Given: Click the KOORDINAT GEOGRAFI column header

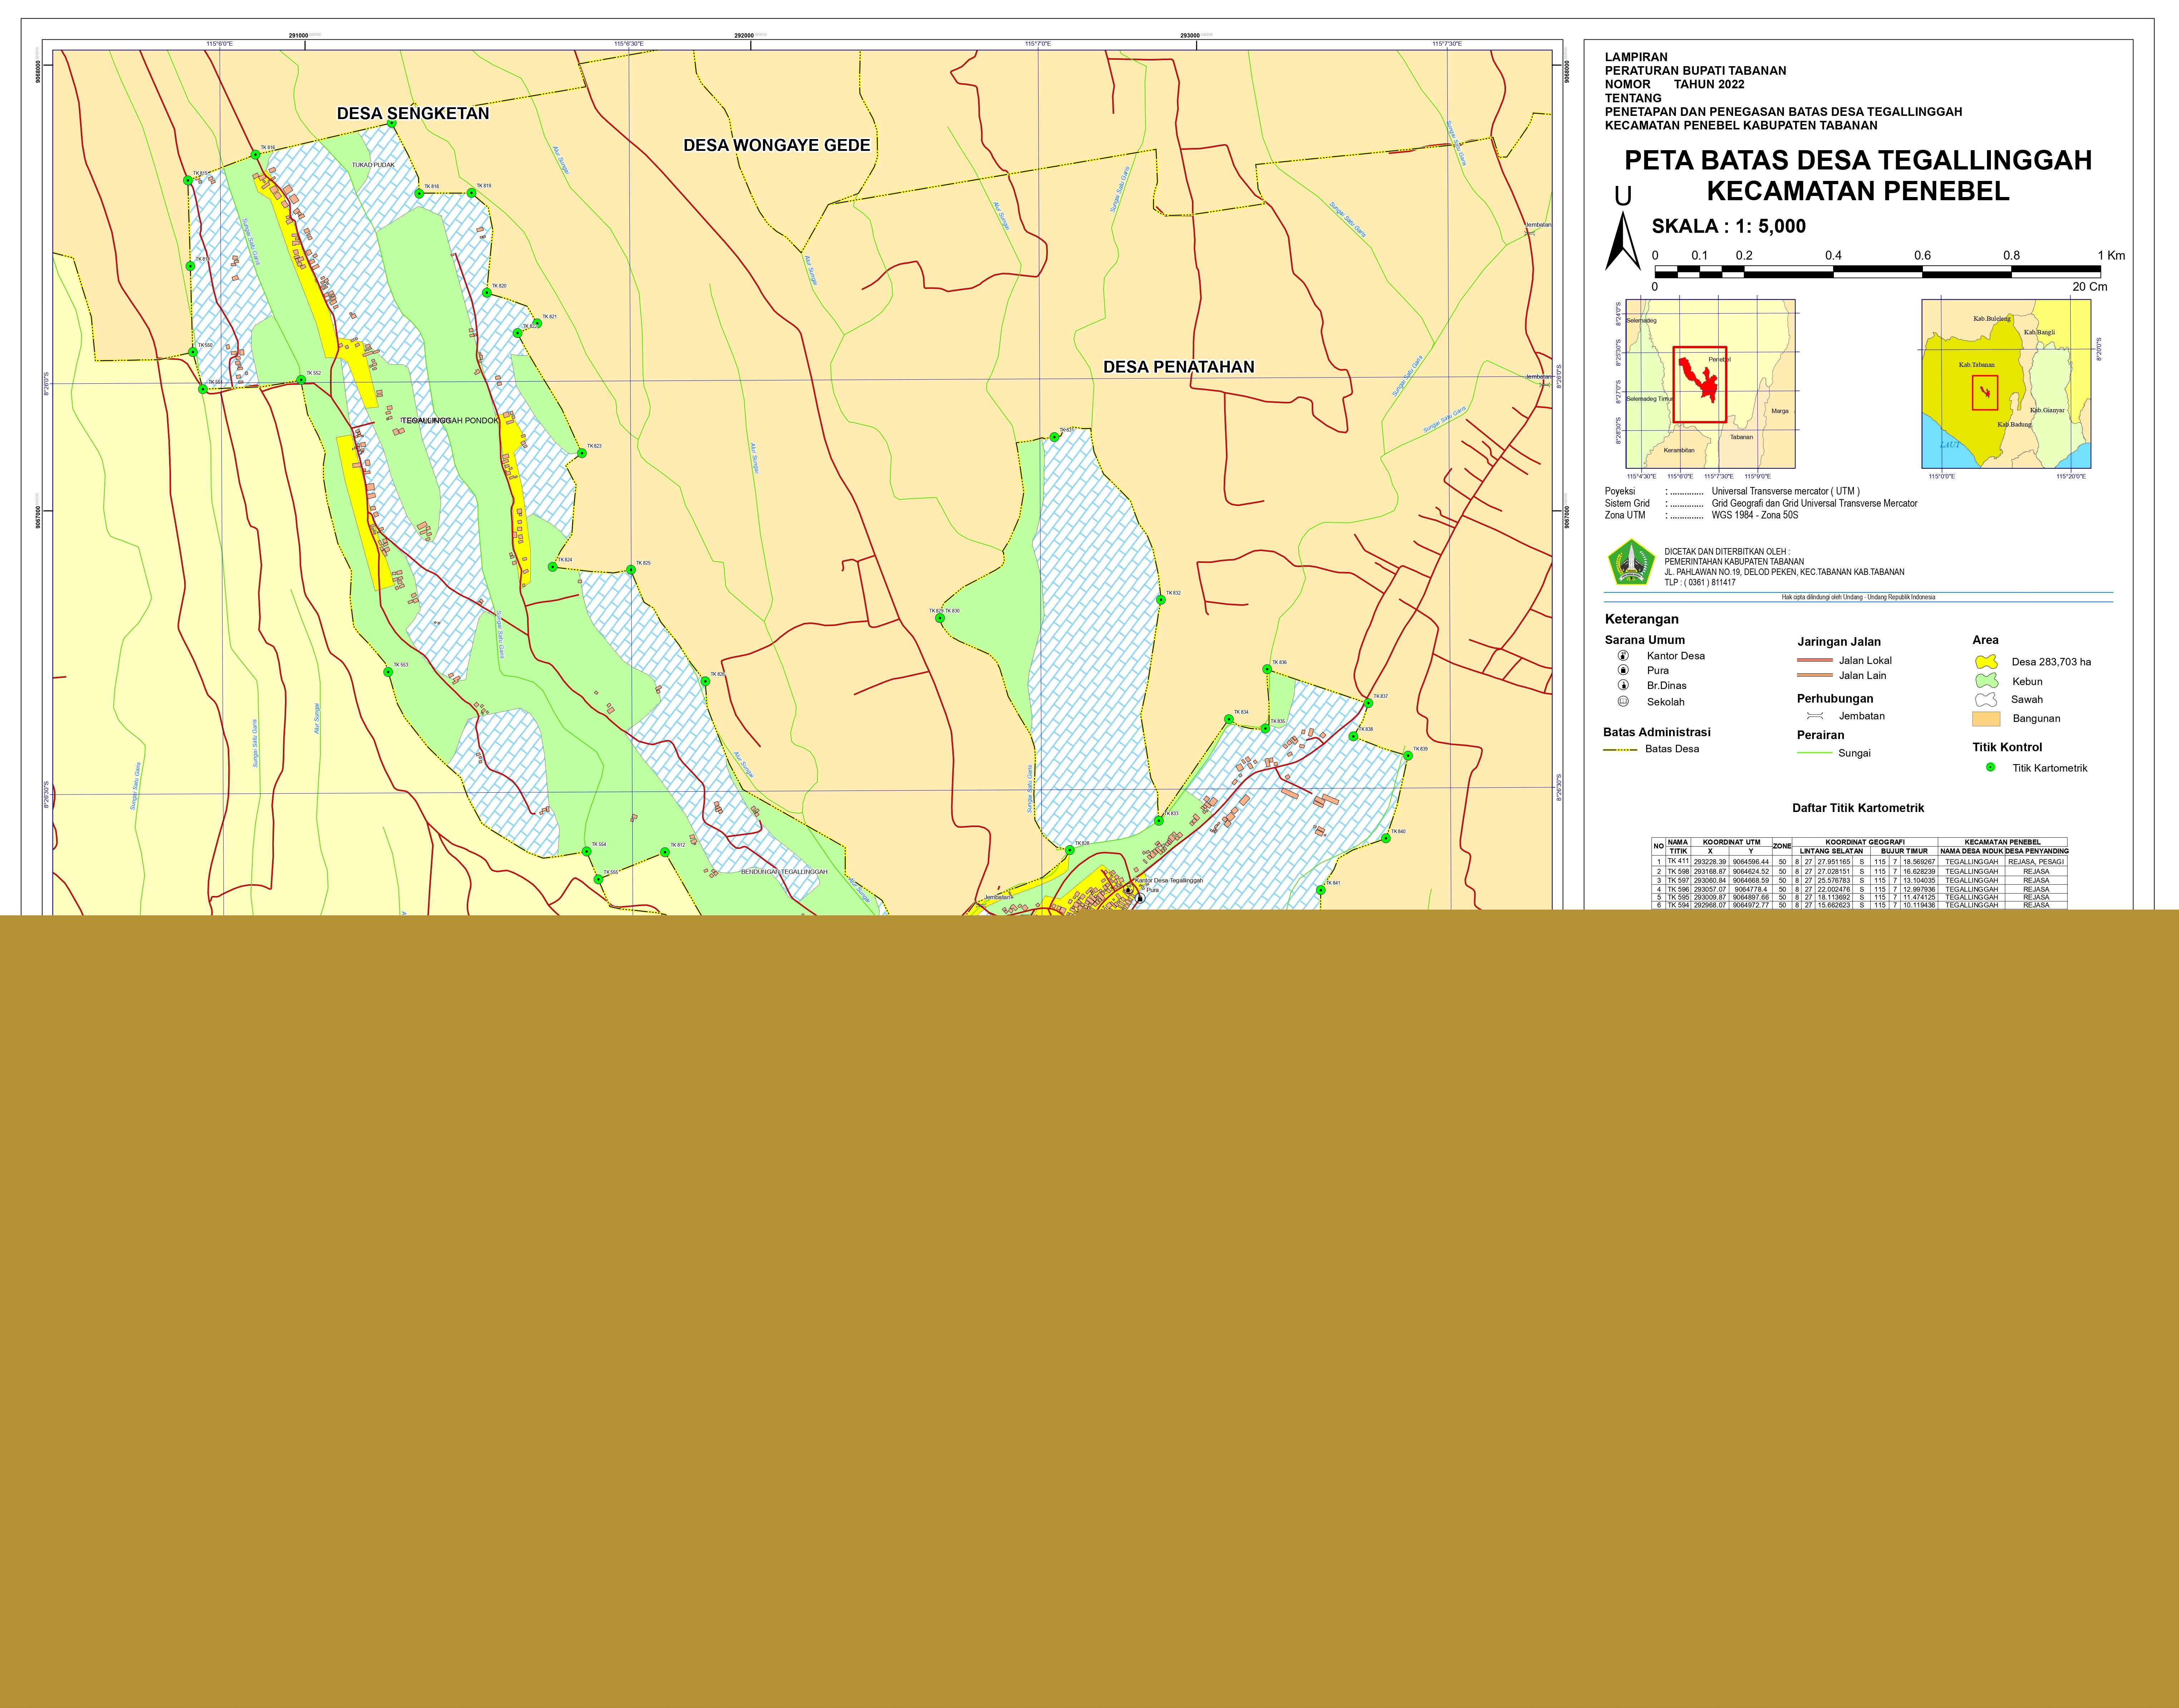Looking at the screenshot, I should (x=1865, y=842).
